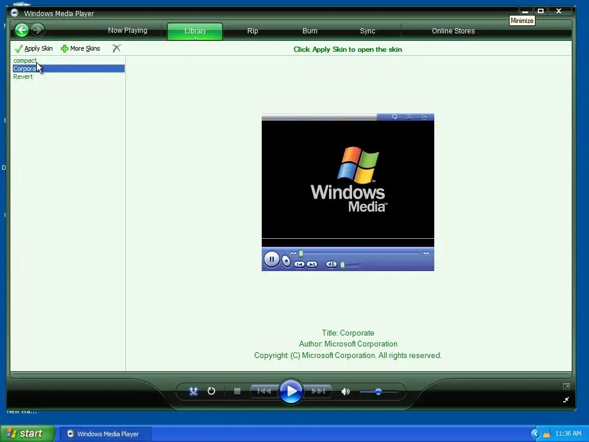
Task: Select the compact skin in list
Action: [25, 60]
